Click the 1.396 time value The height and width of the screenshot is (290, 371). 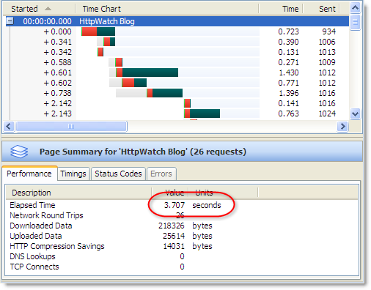(288, 93)
